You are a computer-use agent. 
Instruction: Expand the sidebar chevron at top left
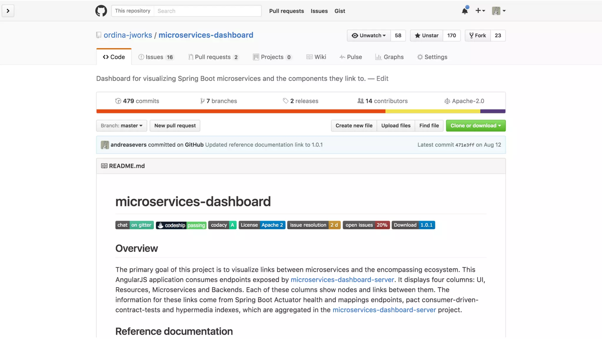click(x=8, y=11)
